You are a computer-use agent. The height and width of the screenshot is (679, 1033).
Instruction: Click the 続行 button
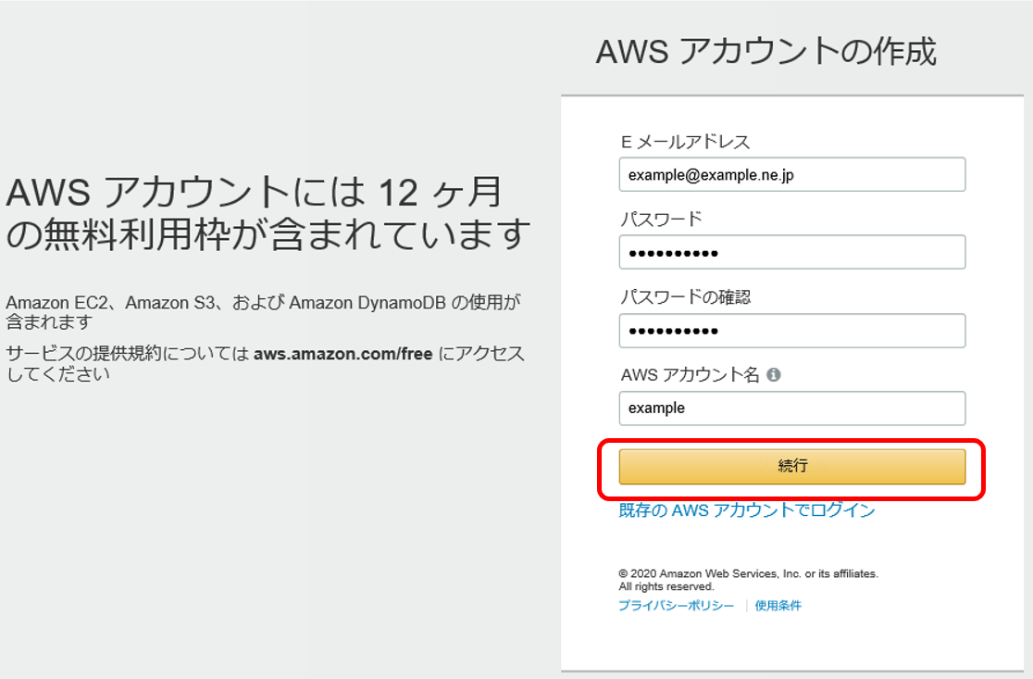pos(792,466)
